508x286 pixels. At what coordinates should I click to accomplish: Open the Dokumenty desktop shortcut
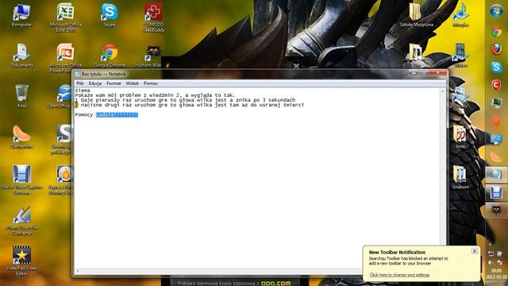tap(21, 56)
